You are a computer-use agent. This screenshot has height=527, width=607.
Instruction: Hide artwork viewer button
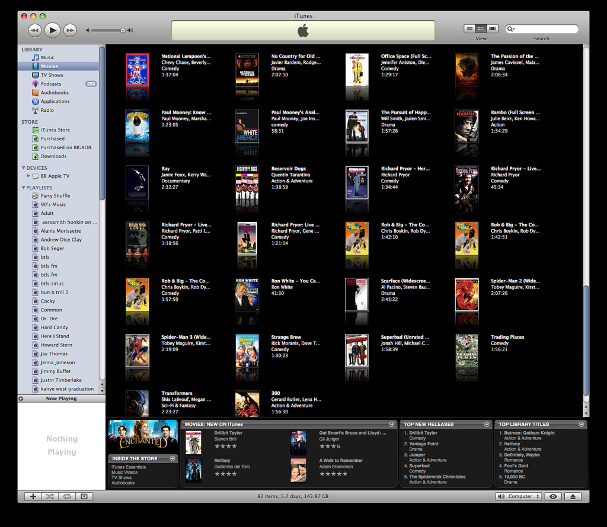(84, 496)
